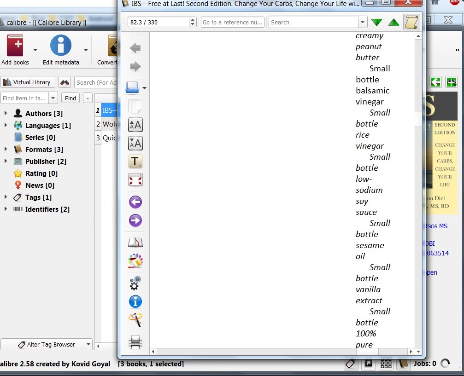Click the book cover thumbnail behind viewer

pyautogui.click(x=442, y=153)
